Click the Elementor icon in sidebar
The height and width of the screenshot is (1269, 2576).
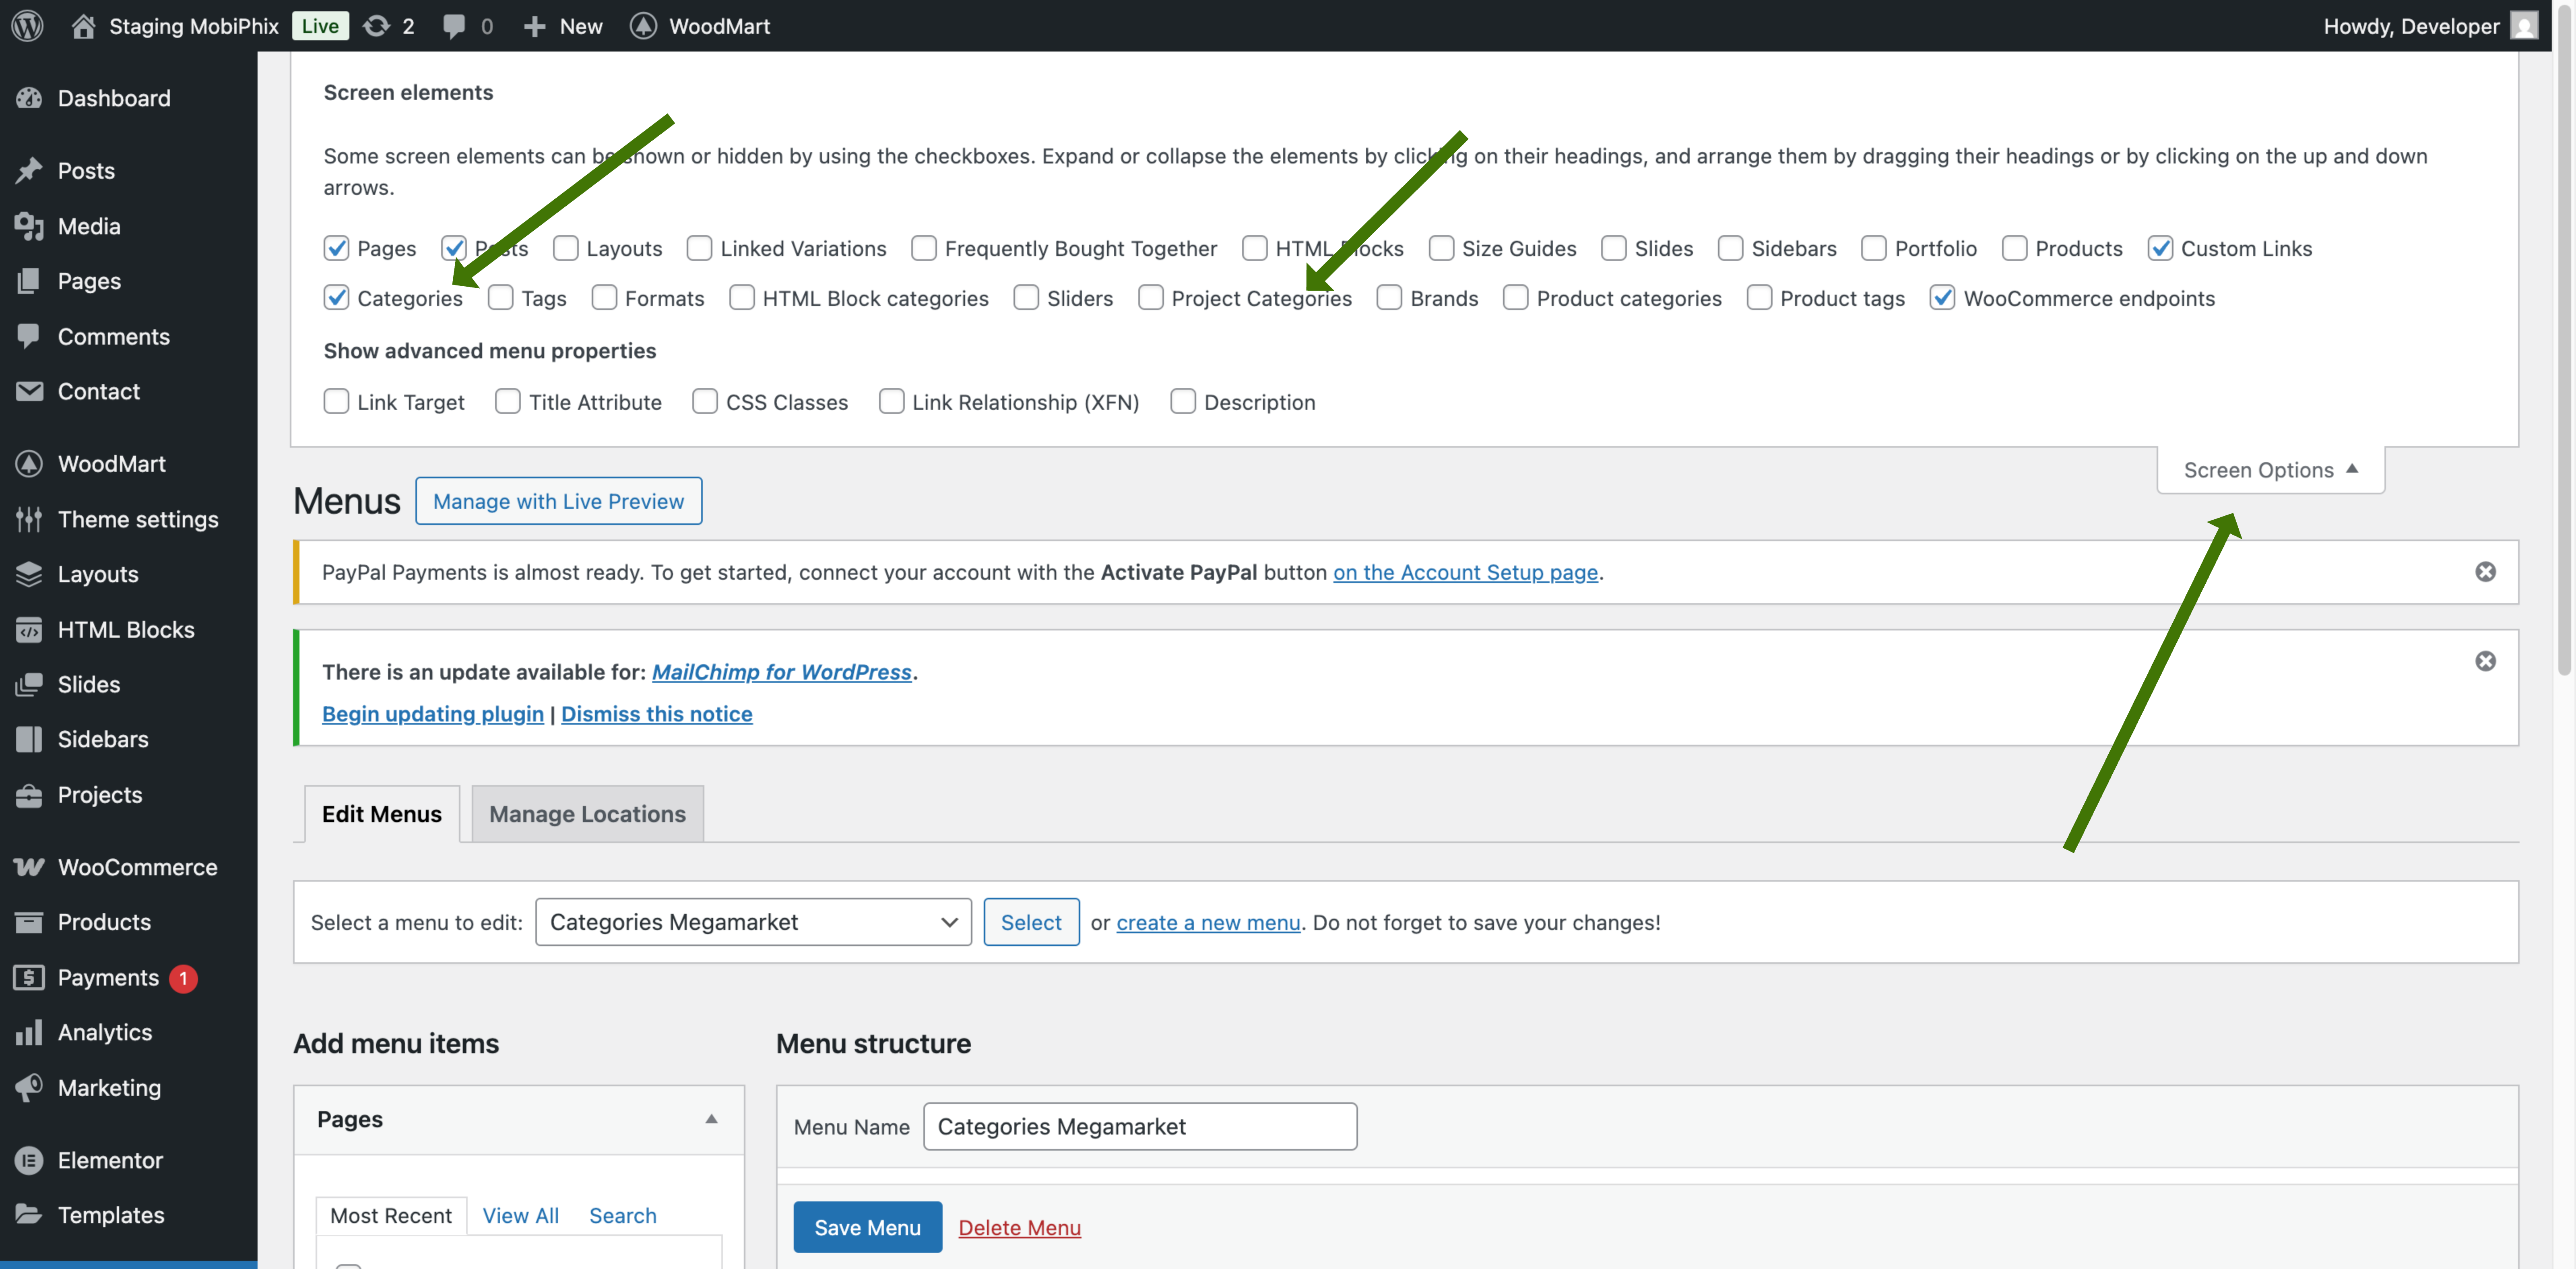29,1160
